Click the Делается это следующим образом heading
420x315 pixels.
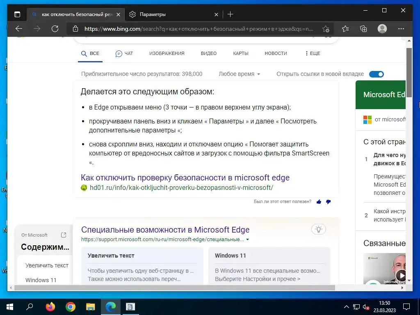click(147, 91)
